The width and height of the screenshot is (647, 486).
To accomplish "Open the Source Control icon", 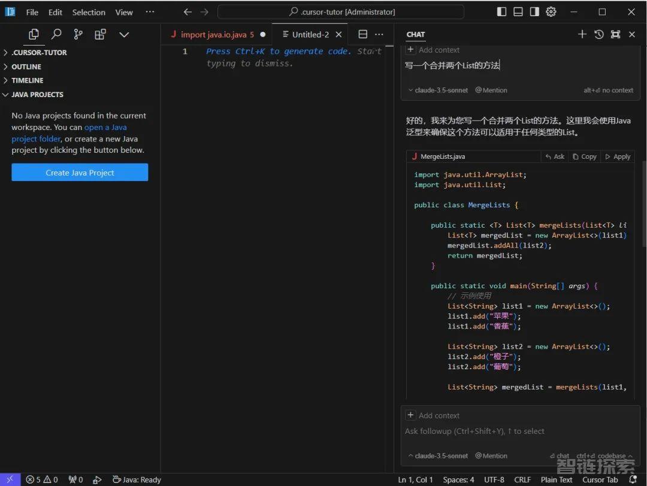I will [x=78, y=34].
